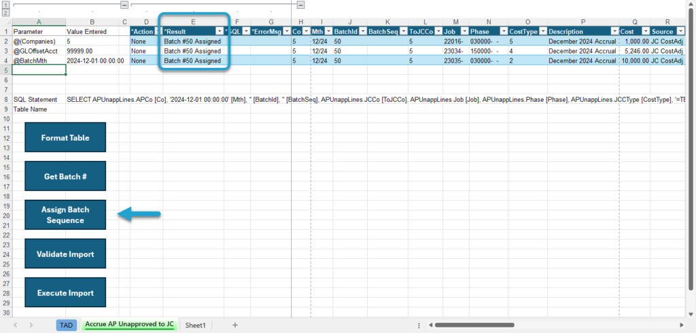Image resolution: width=696 pixels, height=333 pixels.
Task: Open the Phase column filter dropdown
Action: pyautogui.click(x=504, y=31)
